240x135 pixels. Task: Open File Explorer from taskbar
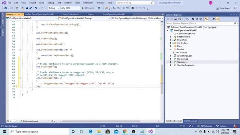tap(99, 132)
